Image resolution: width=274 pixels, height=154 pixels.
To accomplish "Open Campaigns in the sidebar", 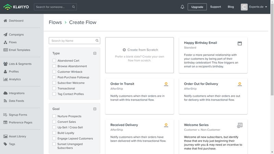I will tap(16, 35).
